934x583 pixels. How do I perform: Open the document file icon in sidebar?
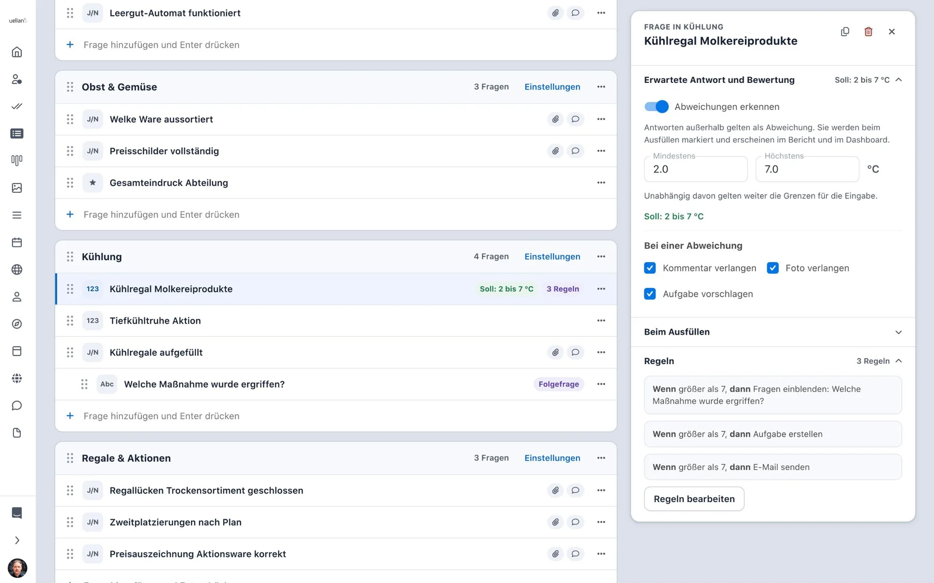tap(17, 433)
